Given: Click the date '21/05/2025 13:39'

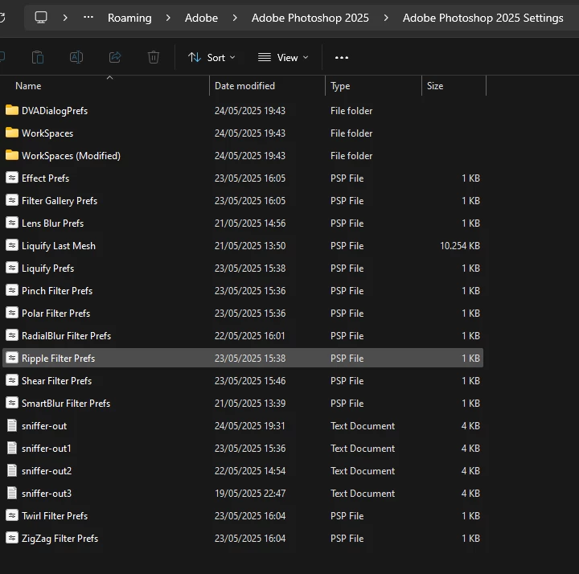Looking at the screenshot, I should pos(250,404).
